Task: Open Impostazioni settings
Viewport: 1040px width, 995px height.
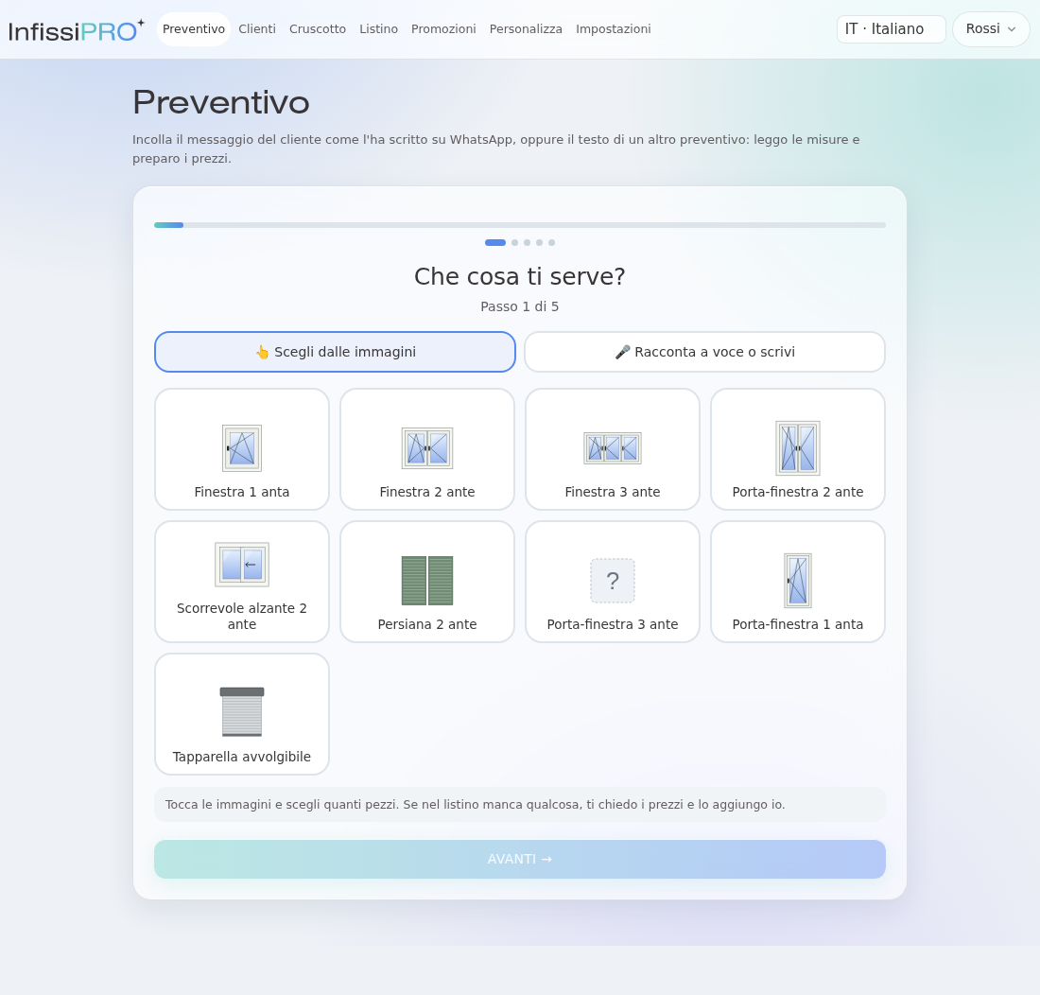Action: click(614, 29)
